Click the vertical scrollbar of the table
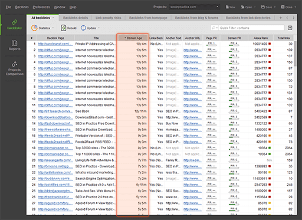This screenshot has height=220, width=302. (295, 54)
